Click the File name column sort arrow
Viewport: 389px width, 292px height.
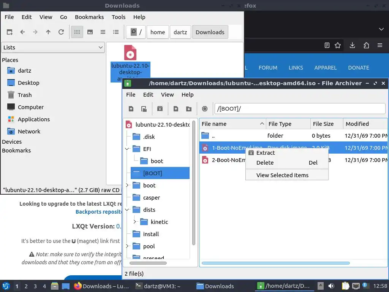(x=262, y=124)
